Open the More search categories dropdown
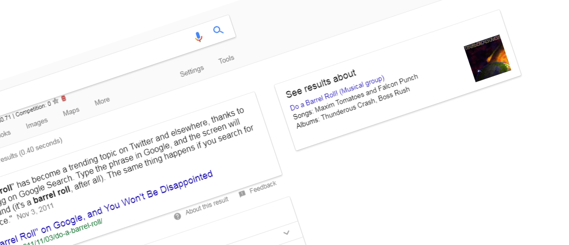Screen dimensions: 569x245 tap(102, 101)
